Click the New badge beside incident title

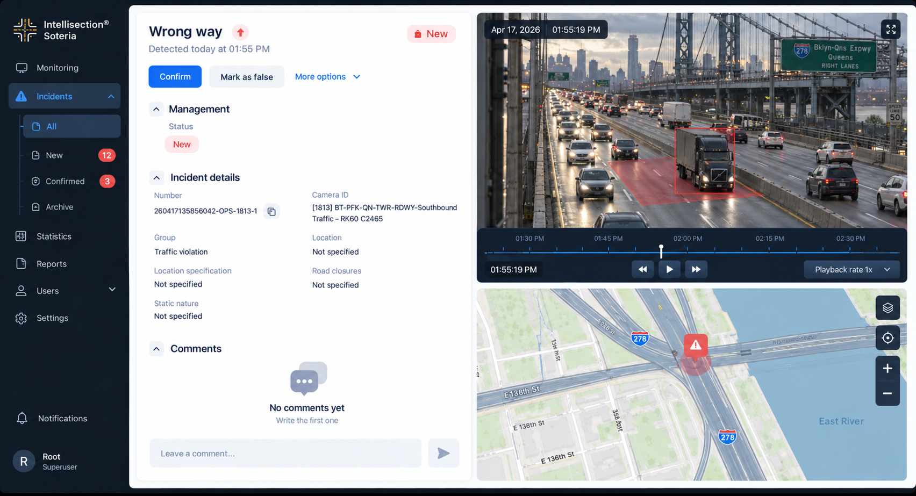coord(431,34)
